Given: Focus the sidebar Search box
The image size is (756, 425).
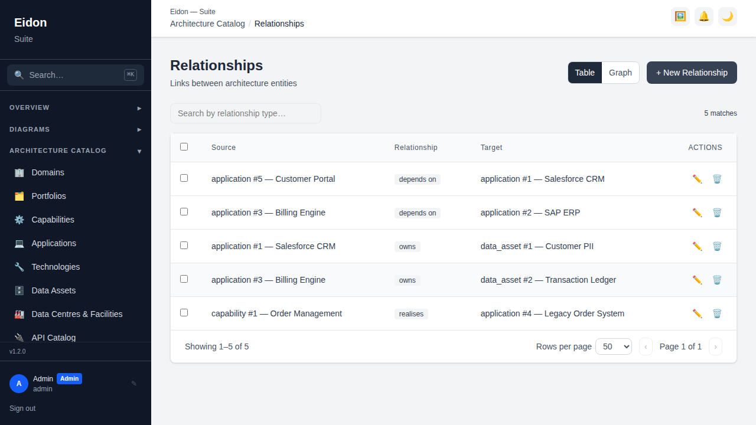Looking at the screenshot, I should [76, 75].
